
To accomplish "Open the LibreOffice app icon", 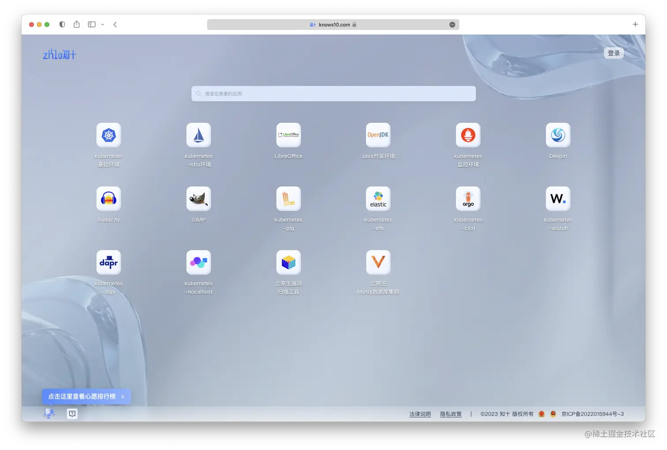I will [x=289, y=135].
